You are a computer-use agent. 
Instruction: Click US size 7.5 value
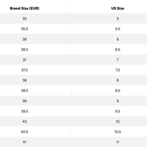[118, 70]
